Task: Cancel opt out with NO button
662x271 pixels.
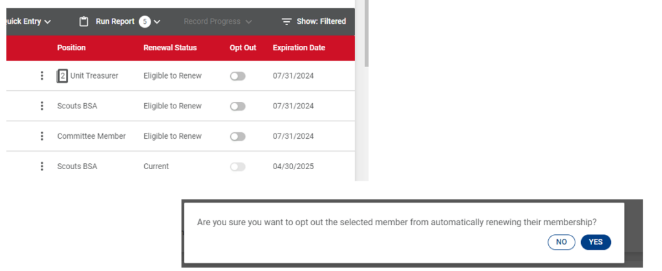Action: pos(562,242)
